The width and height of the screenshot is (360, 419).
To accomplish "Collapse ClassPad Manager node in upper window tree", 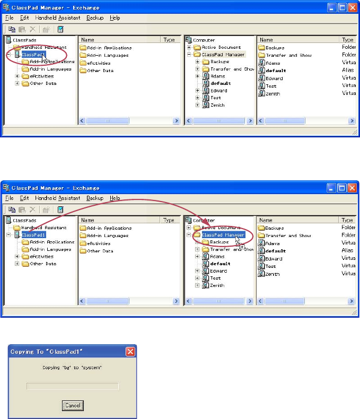I will 189,55.
